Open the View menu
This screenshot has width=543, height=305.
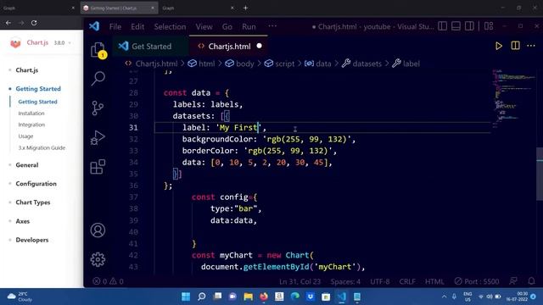(204, 26)
